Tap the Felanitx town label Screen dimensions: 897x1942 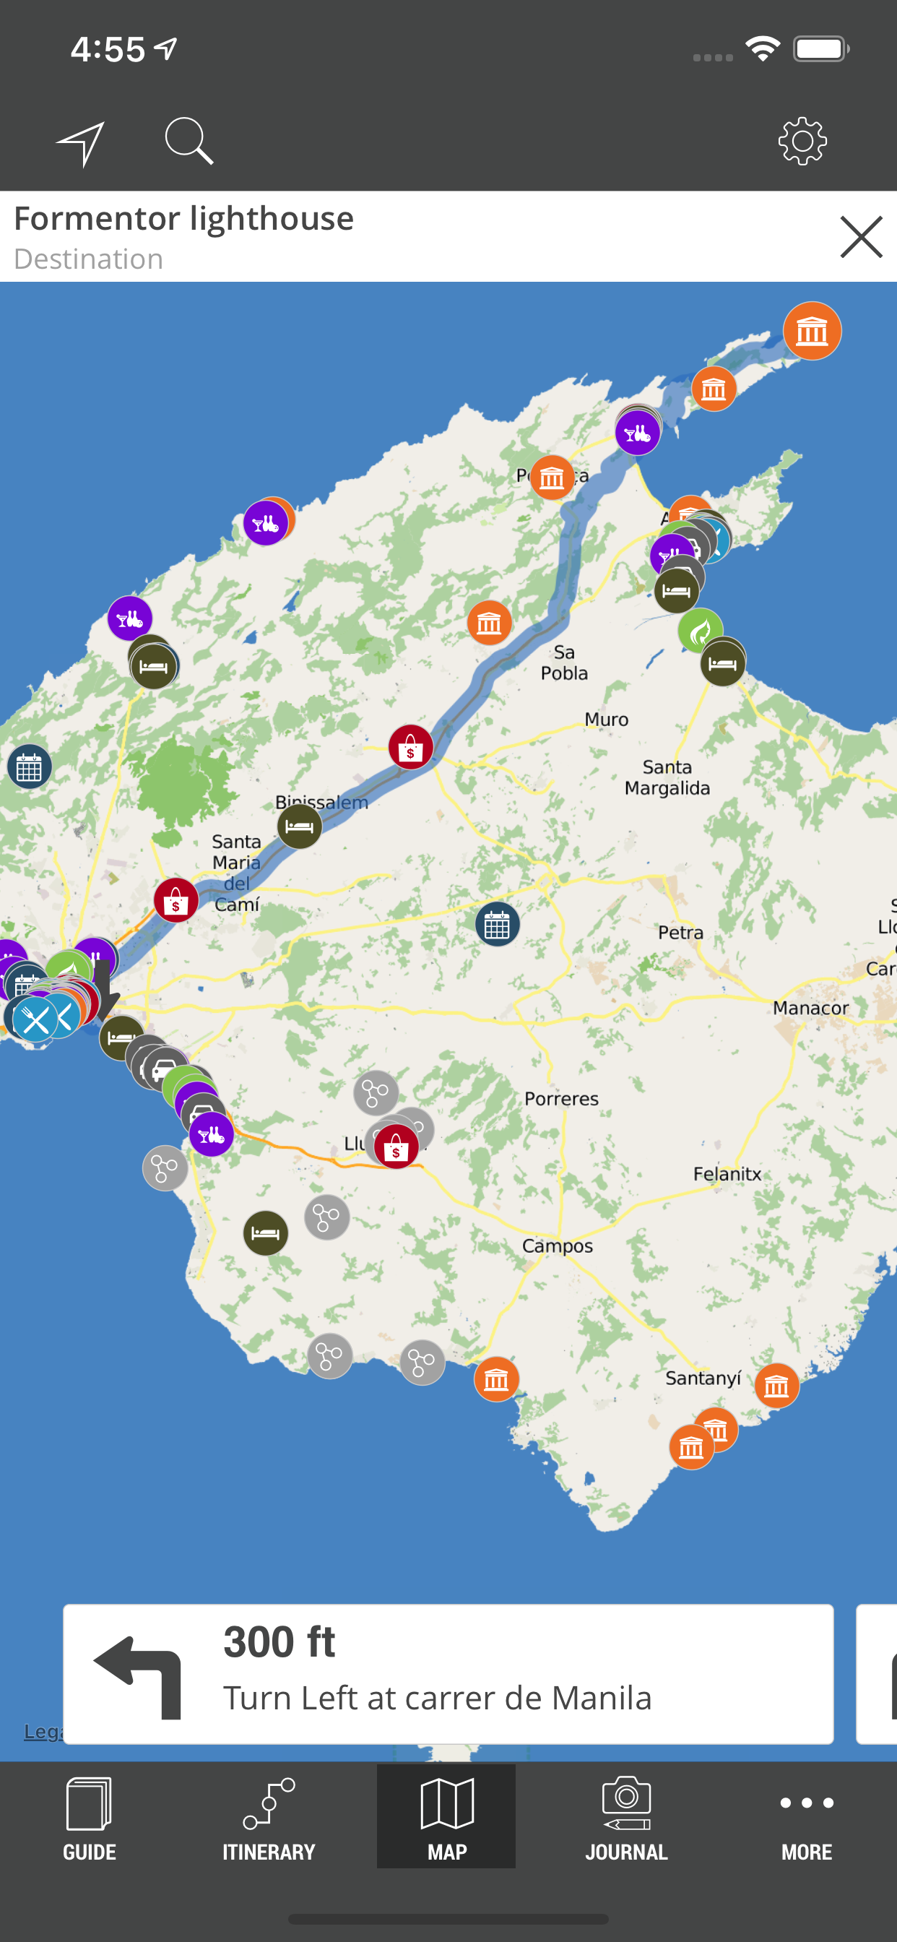coord(727,1174)
